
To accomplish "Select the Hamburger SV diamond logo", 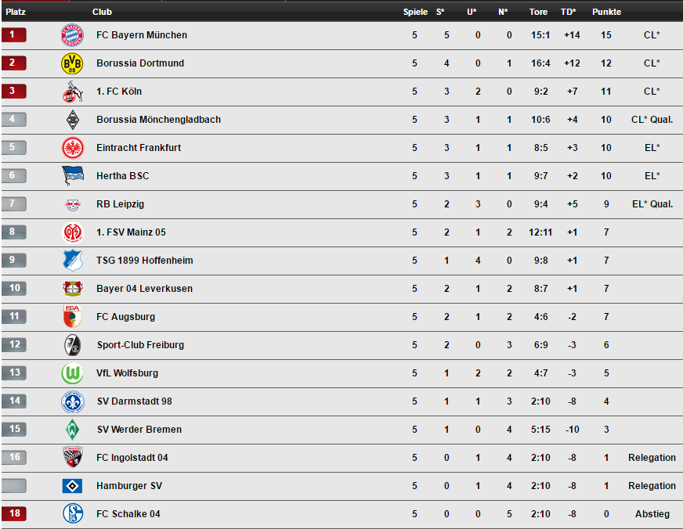I will pyautogui.click(x=72, y=485).
